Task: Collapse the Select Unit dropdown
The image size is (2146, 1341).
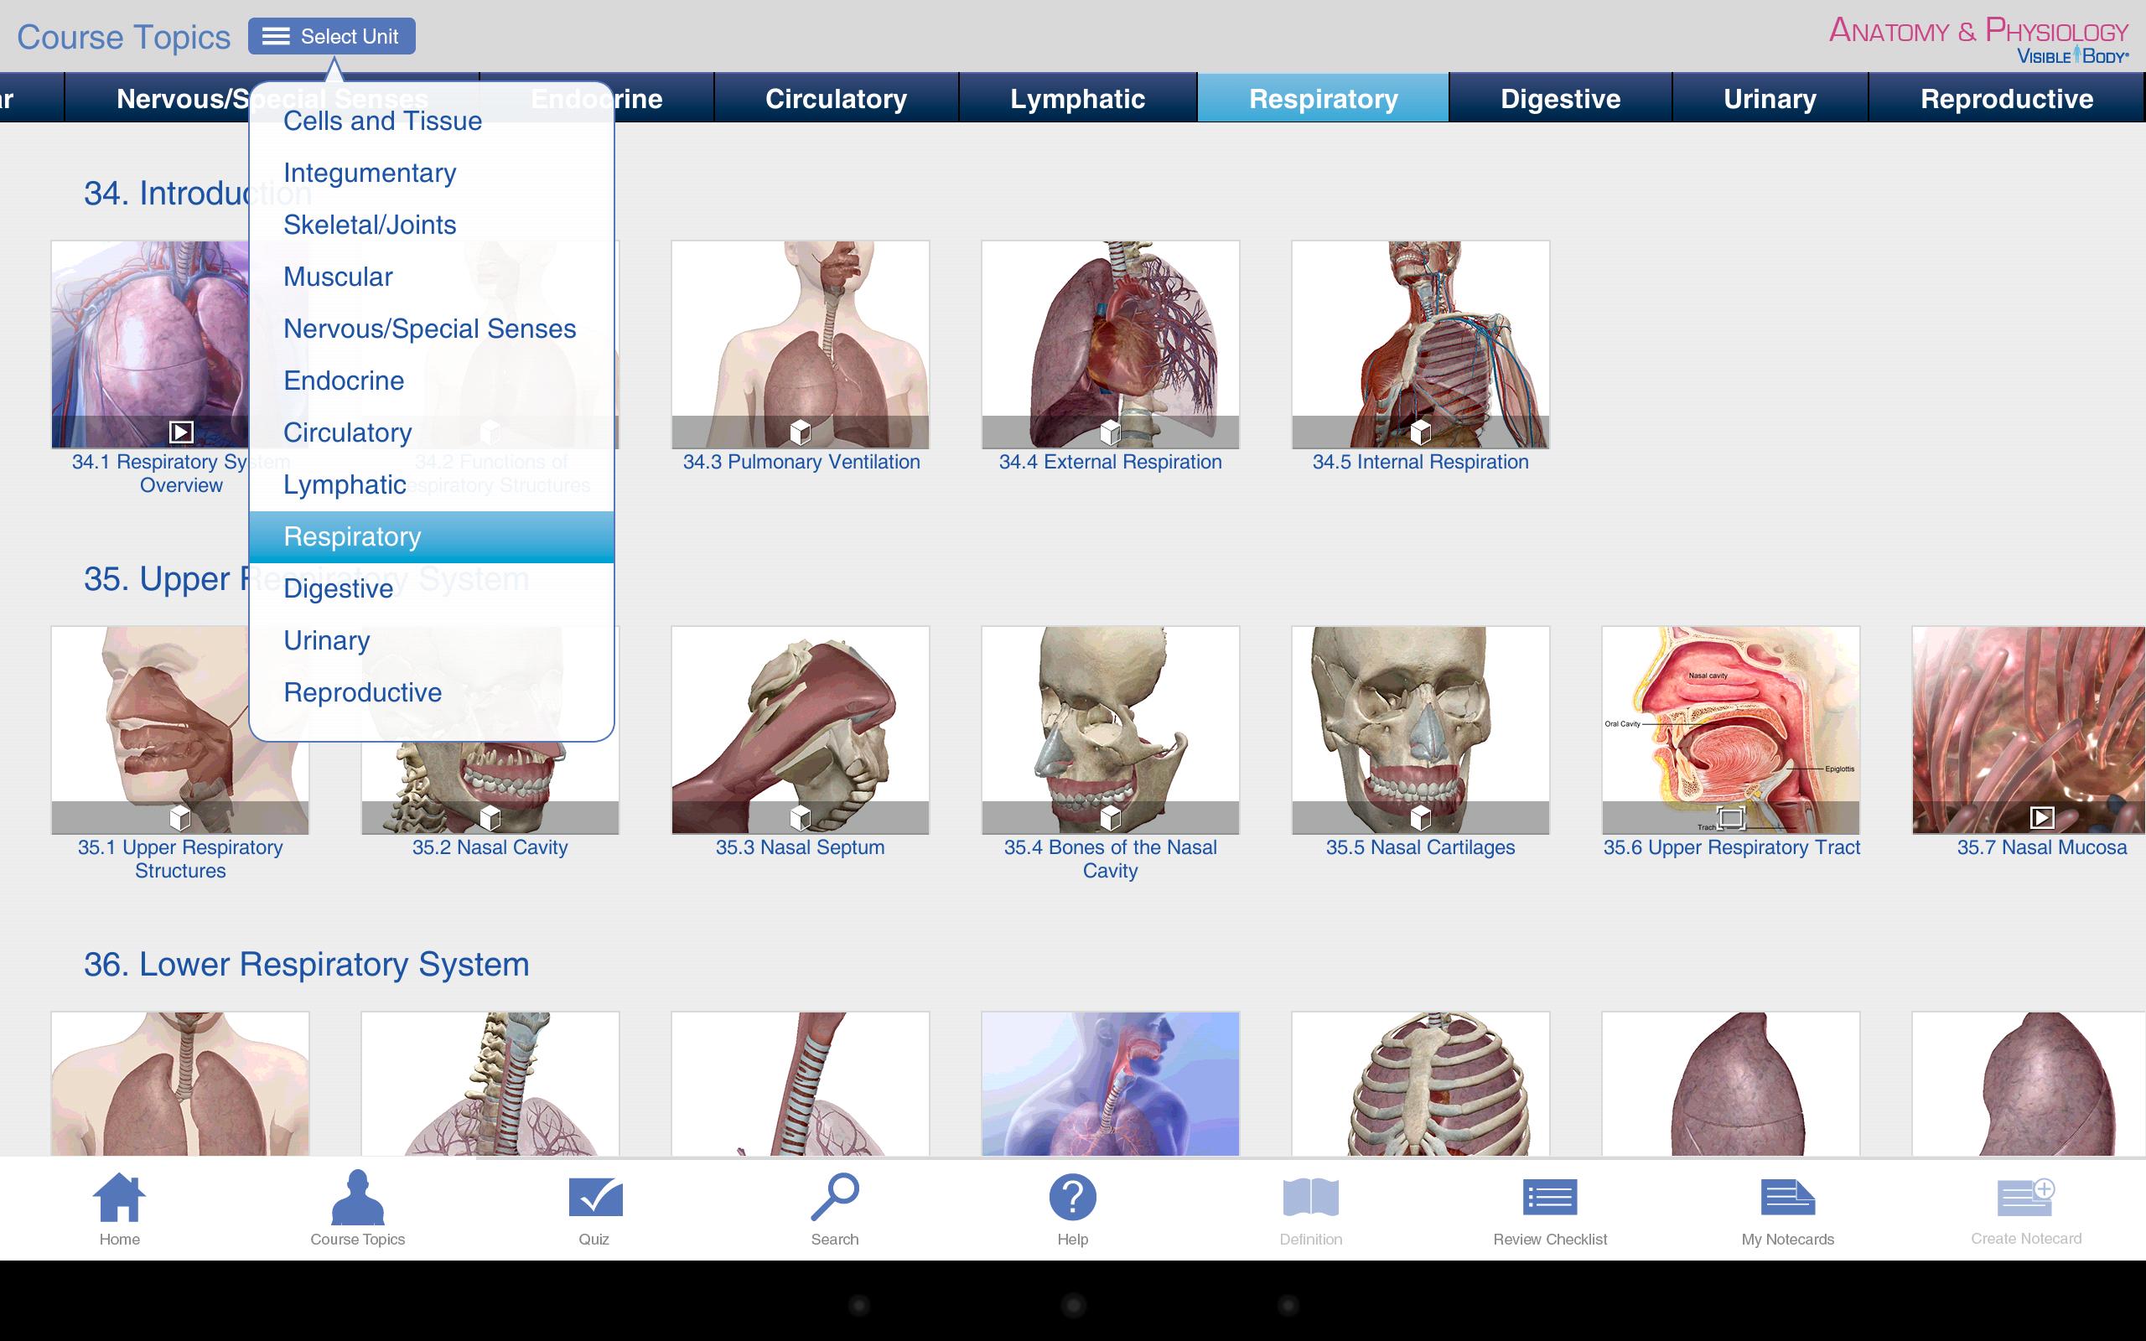Action: click(x=332, y=36)
